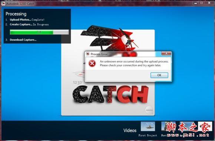Image resolution: width=215 pixels, height=141 pixels.
Task: Open the First Project video thumbnail
Action: [148, 127]
